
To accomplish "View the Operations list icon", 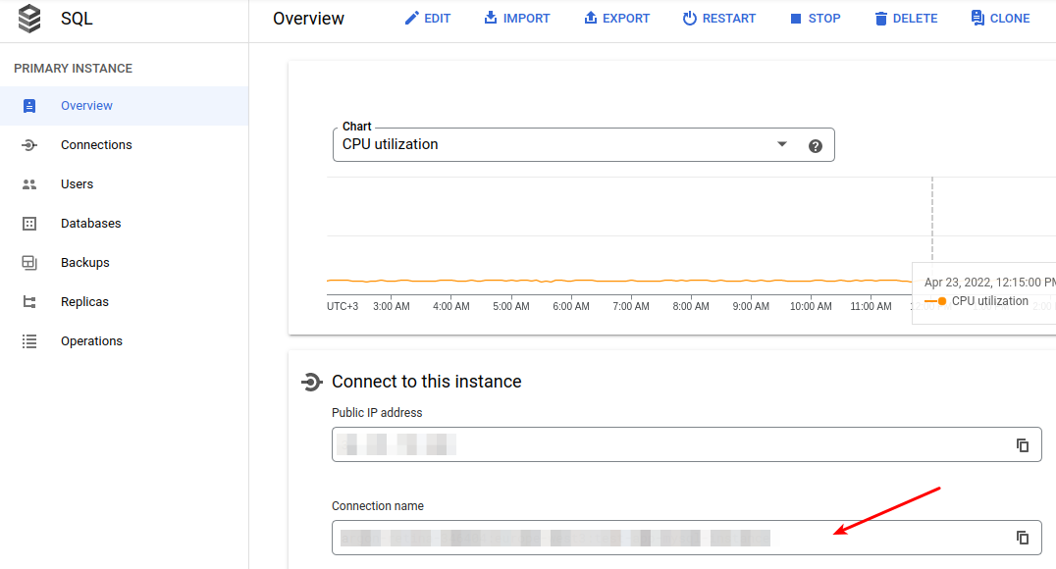I will 29,340.
